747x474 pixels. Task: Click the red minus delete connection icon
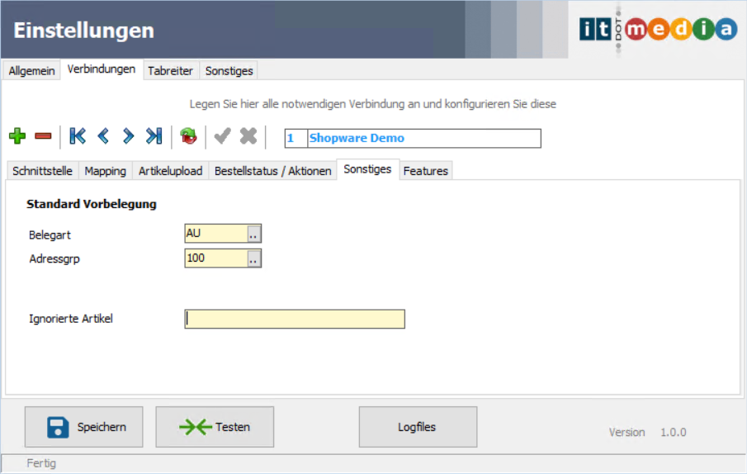click(43, 136)
